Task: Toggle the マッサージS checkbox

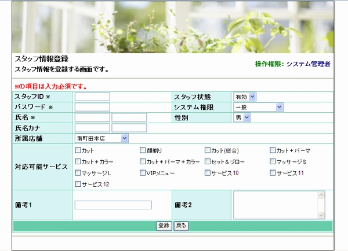Action: [x=273, y=161]
